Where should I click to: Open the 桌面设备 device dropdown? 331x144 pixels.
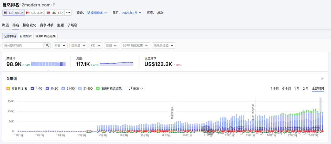tap(97, 13)
